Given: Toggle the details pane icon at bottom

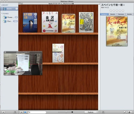Looking at the screenshot, I should (103, 112).
